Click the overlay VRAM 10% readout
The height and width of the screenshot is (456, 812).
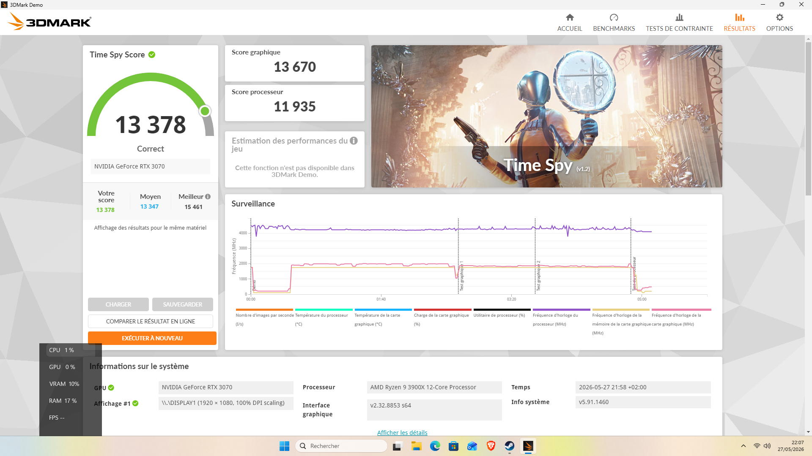coord(64,384)
